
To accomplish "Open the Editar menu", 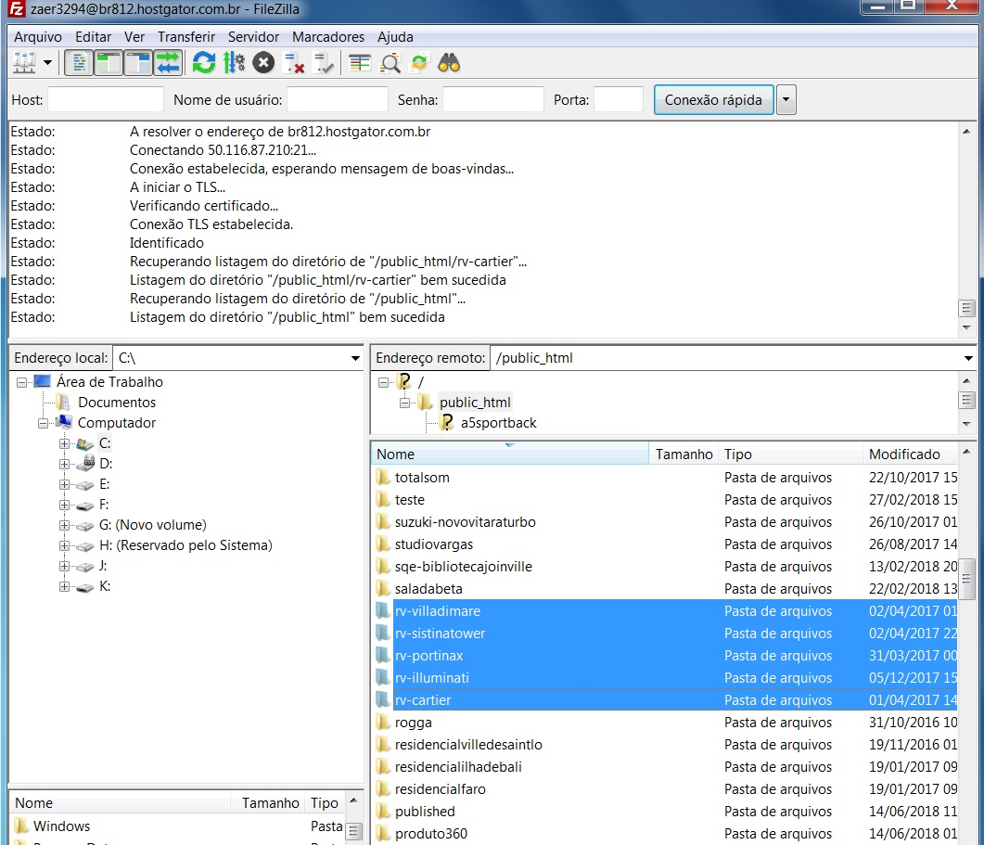I will pos(93,37).
